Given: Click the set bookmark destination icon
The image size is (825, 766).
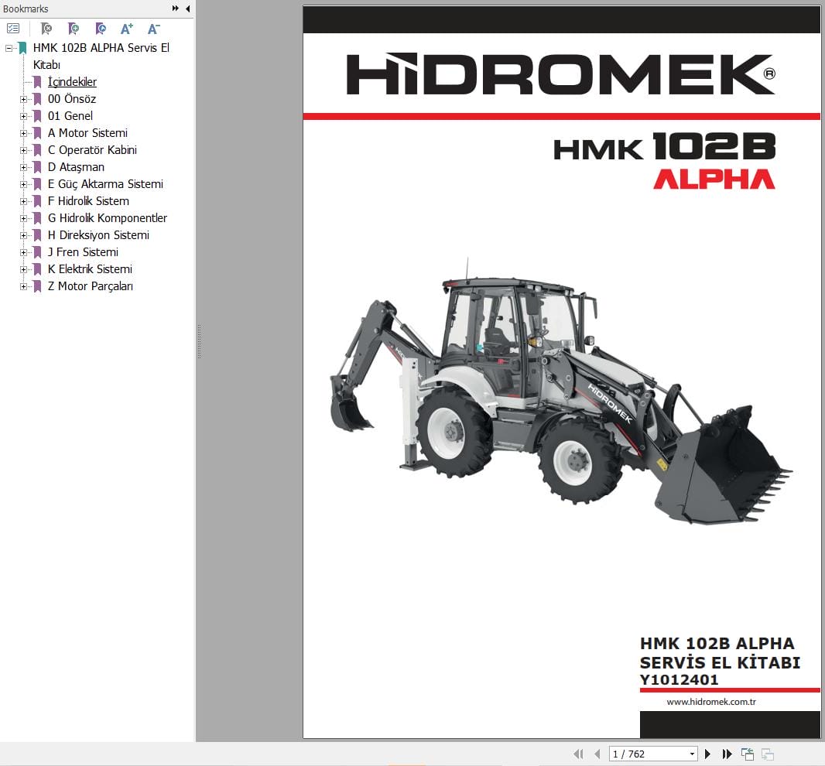Looking at the screenshot, I should click(x=101, y=29).
